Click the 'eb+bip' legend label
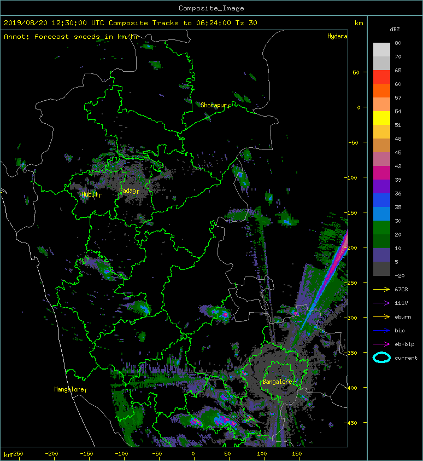 click(404, 344)
